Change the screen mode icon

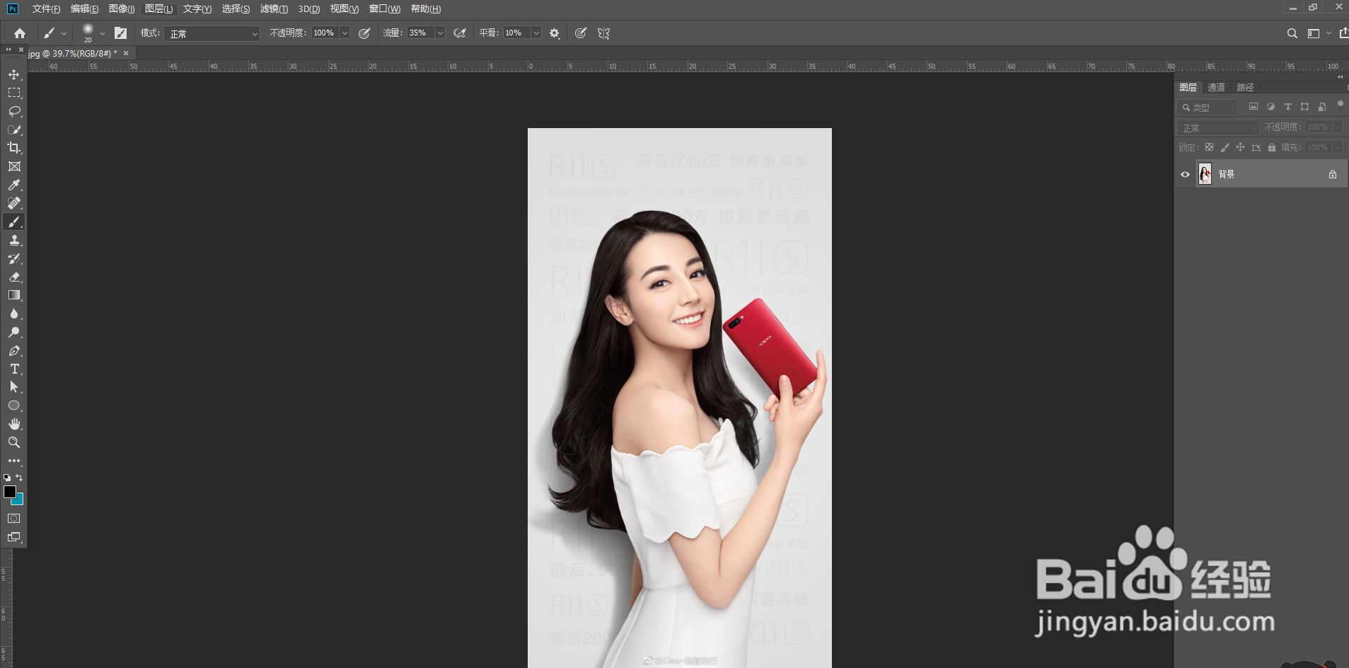tap(14, 537)
